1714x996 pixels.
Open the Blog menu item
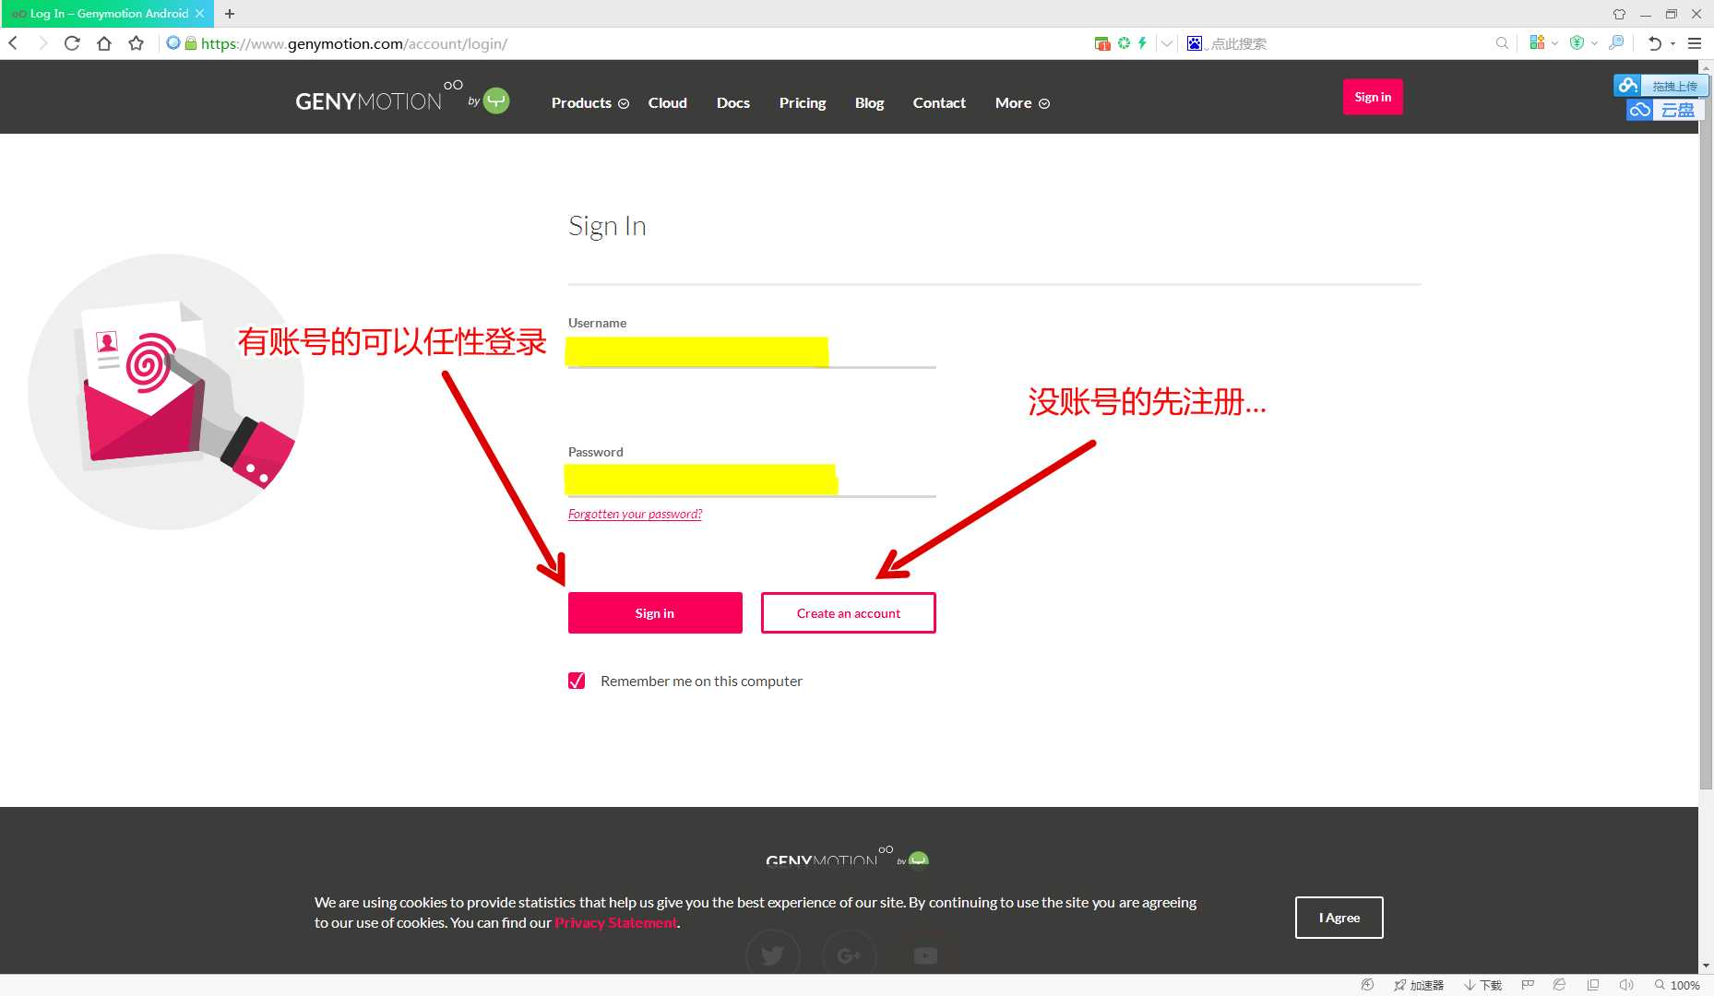pos(870,102)
